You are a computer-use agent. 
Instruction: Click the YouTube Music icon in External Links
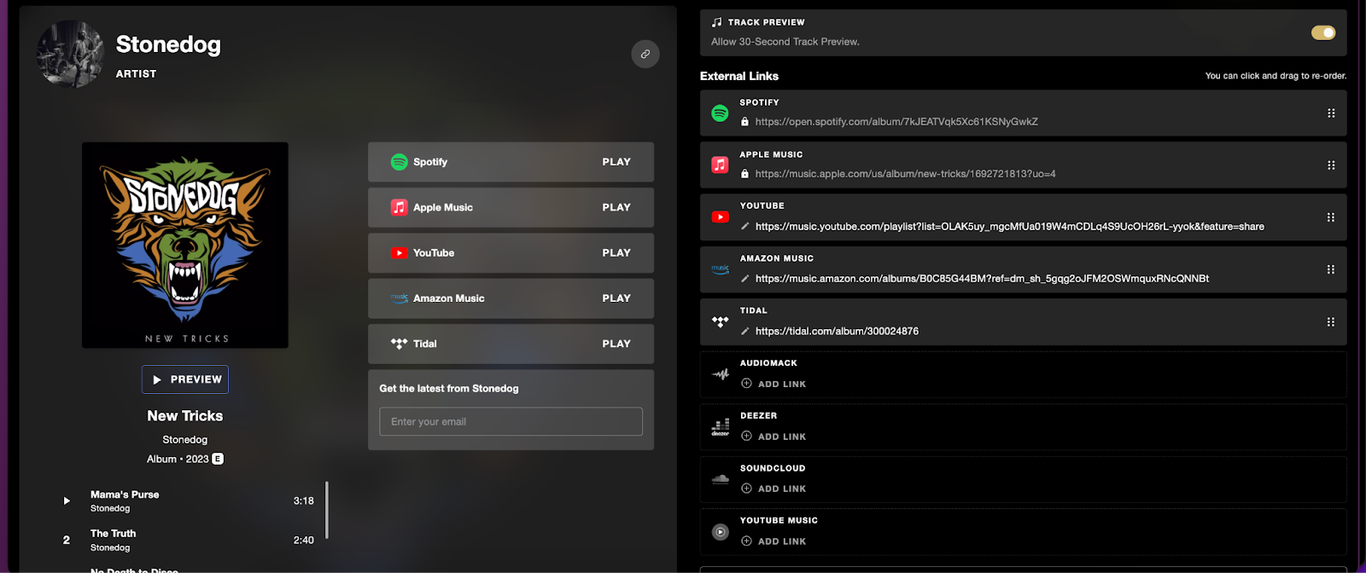[720, 532]
